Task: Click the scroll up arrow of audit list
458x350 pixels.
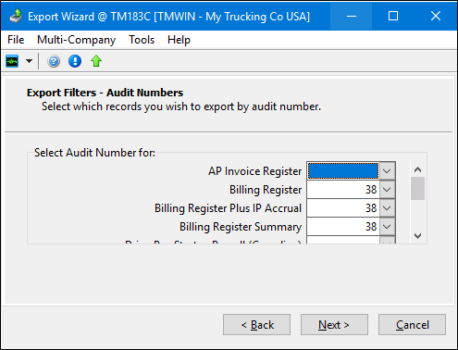Action: [417, 169]
